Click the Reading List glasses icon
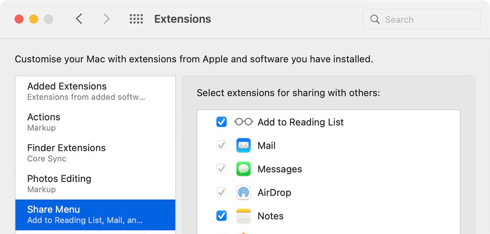Image resolution: width=490 pixels, height=234 pixels. (x=243, y=122)
